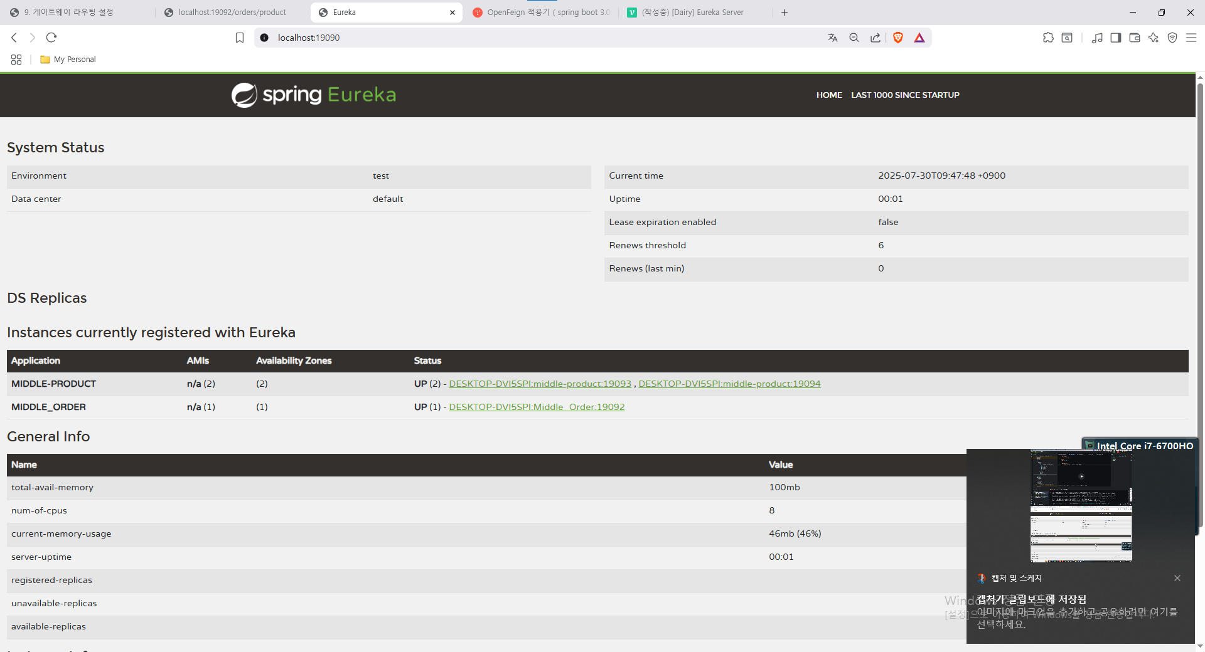
Task: Open the extensions puzzle icon
Action: pos(1048,38)
